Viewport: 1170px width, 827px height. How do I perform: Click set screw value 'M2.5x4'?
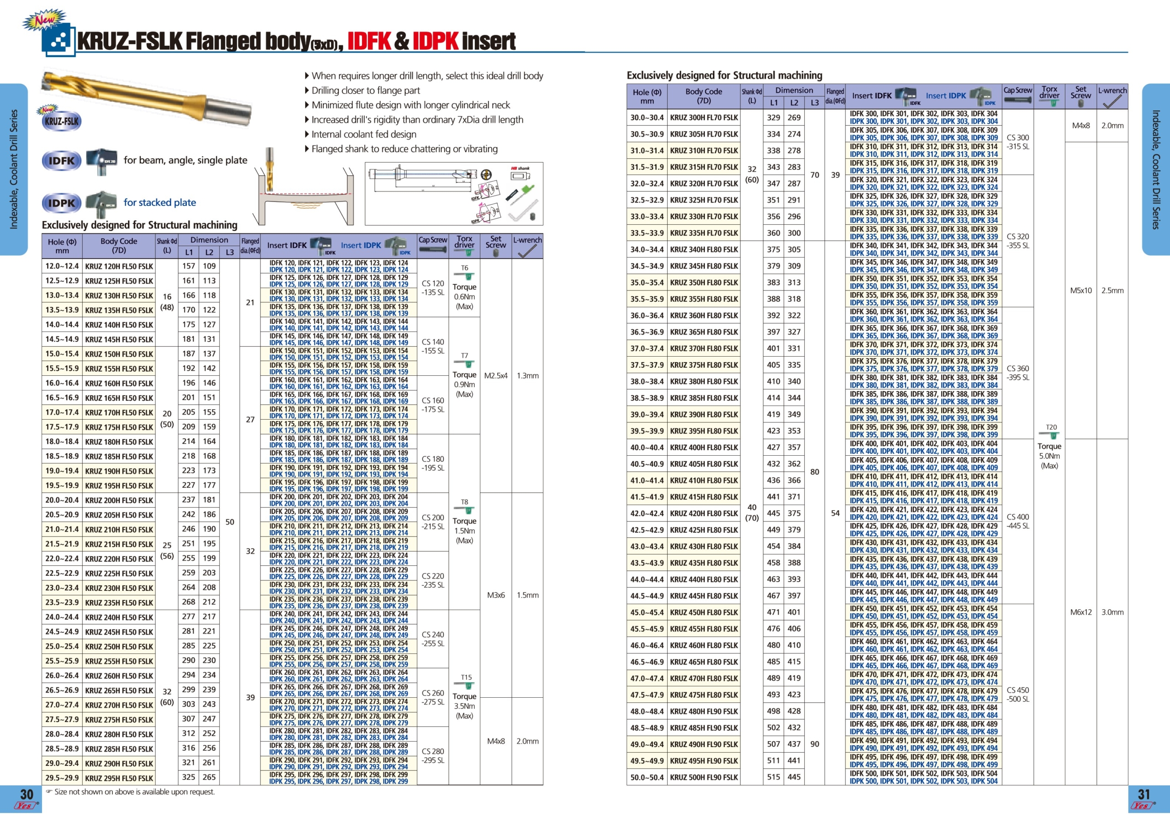[x=496, y=376]
